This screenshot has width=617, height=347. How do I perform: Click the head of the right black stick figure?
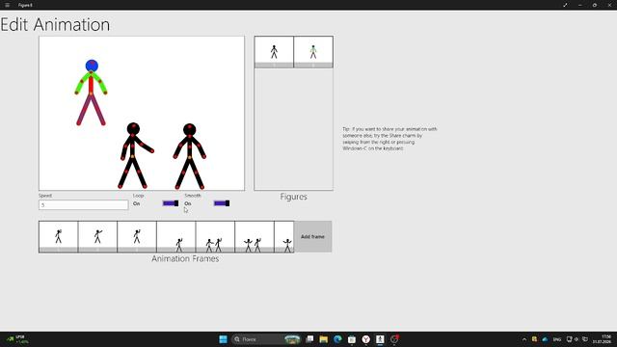pyautogui.click(x=190, y=129)
